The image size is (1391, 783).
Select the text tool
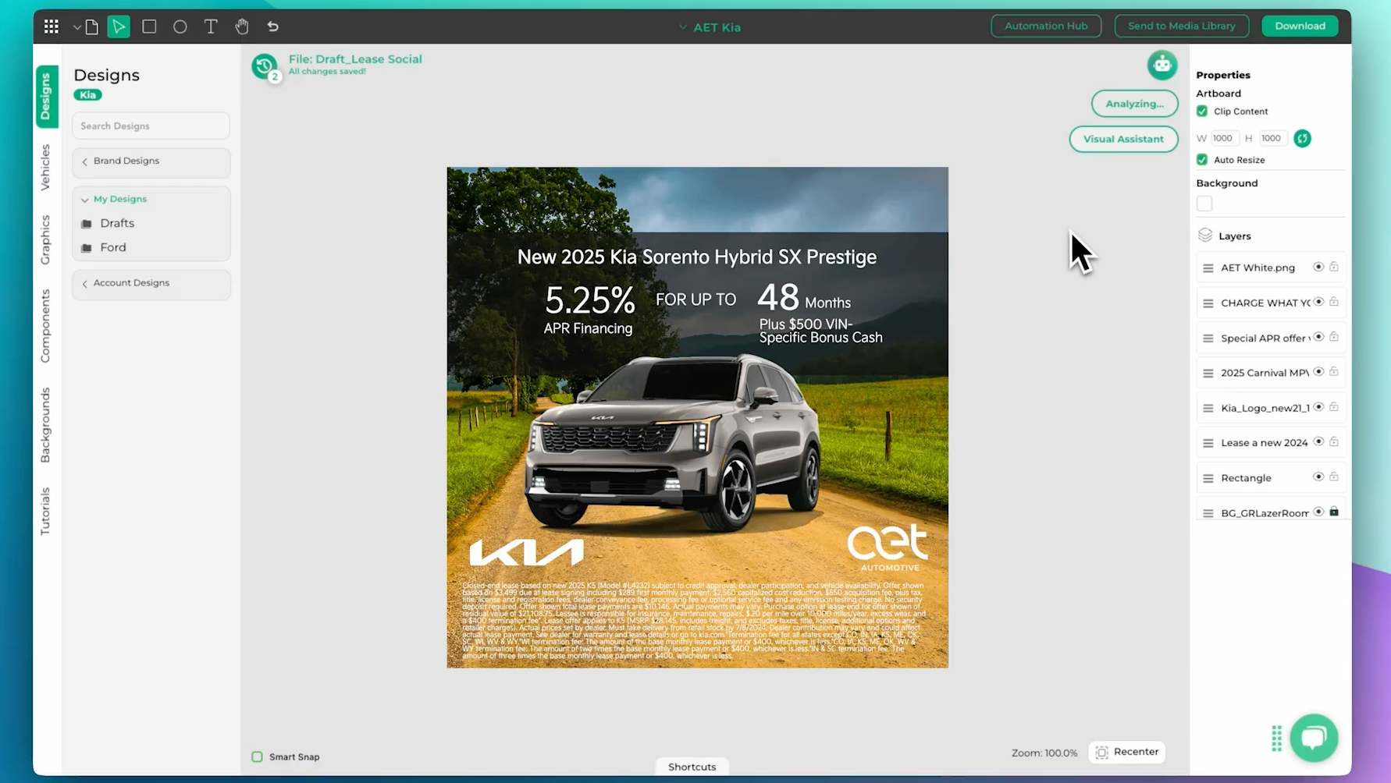pyautogui.click(x=211, y=27)
